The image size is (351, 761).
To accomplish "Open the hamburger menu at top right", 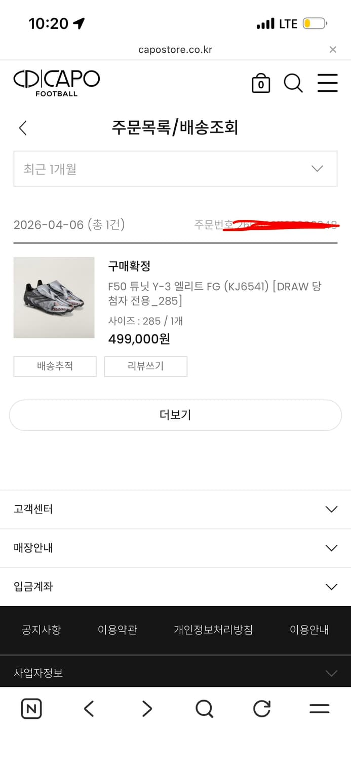I will click(x=328, y=83).
